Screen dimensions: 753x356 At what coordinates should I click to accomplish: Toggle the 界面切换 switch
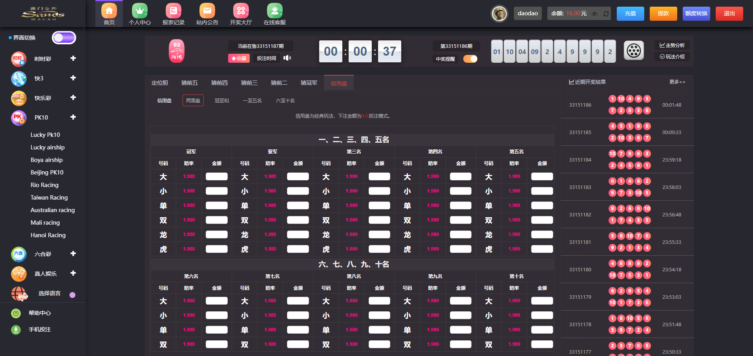[64, 38]
